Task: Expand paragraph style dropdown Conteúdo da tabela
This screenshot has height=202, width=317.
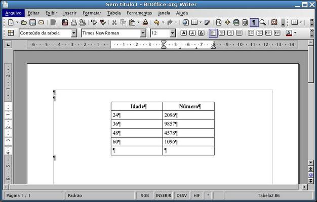Action: click(x=74, y=33)
